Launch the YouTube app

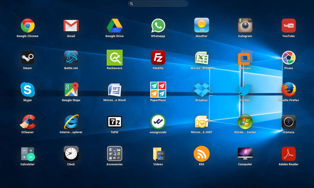pyautogui.click(x=289, y=26)
